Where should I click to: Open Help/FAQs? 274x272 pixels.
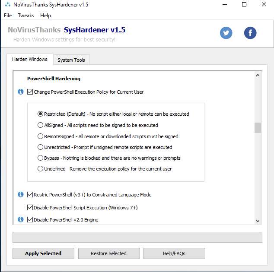174,253
